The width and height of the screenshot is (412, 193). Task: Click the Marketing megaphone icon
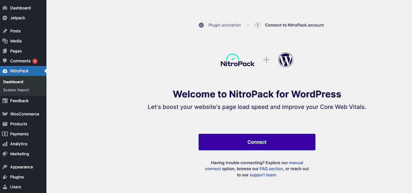click(x=5, y=154)
